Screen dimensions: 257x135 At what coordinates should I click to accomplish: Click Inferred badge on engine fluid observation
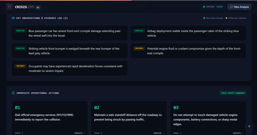click(x=139, y=48)
